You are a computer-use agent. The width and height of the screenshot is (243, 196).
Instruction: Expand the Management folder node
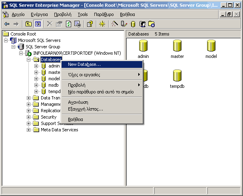[28, 104]
